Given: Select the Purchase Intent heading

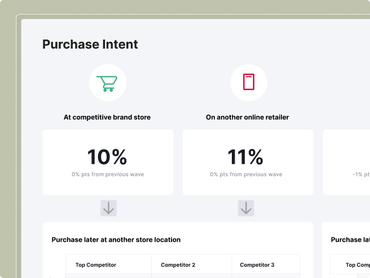Looking at the screenshot, I should [90, 45].
